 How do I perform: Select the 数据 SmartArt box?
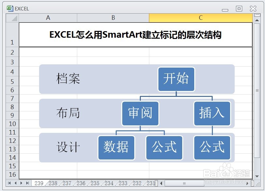click(x=116, y=148)
